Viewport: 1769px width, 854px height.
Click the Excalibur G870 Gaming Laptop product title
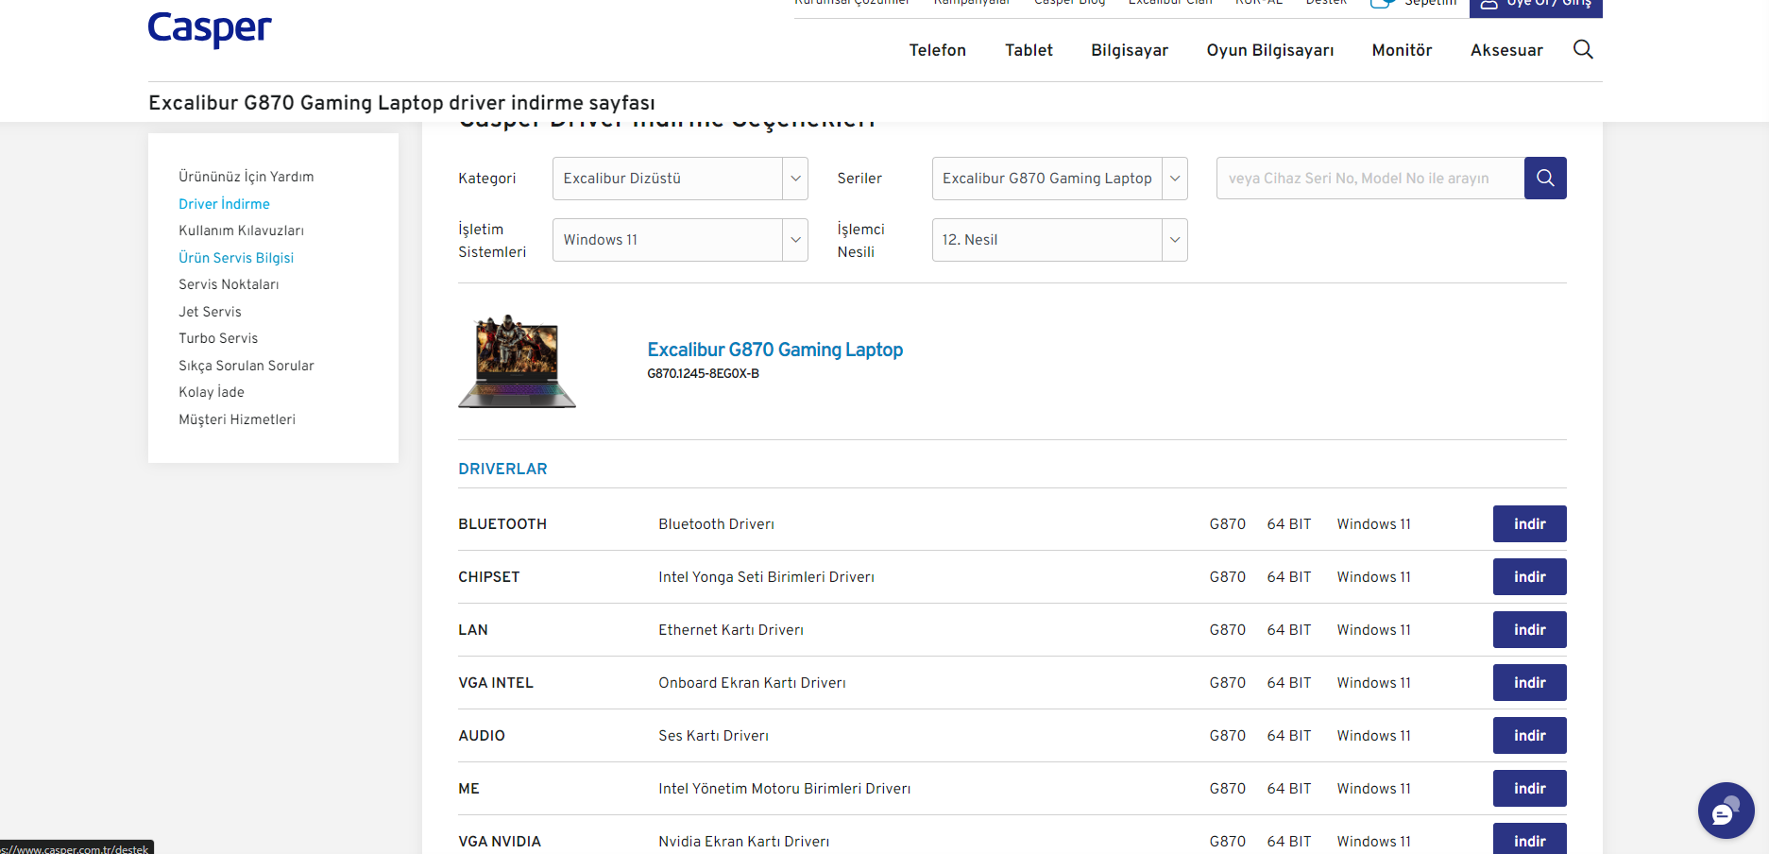(x=774, y=350)
